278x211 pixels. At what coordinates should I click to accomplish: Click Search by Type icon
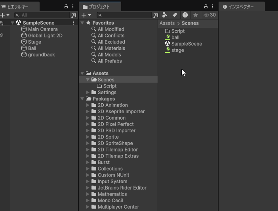pos(165,15)
